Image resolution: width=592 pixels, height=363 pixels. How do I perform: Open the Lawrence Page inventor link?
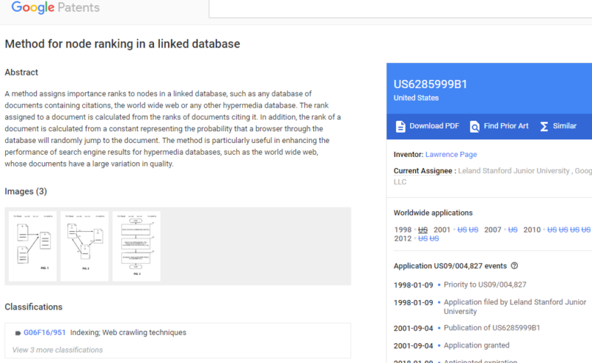point(451,154)
